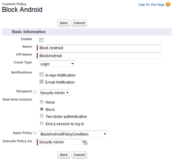This screenshot has width=174, height=160.
Task: Click the top Cancel button
Action: point(79,23)
